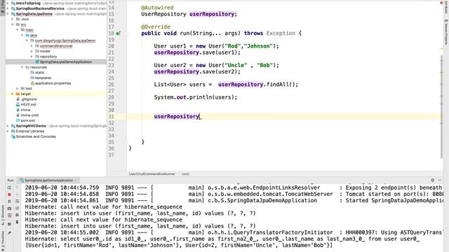
Task: Expand the SpringBootBackendService project
Action: (8, 8)
